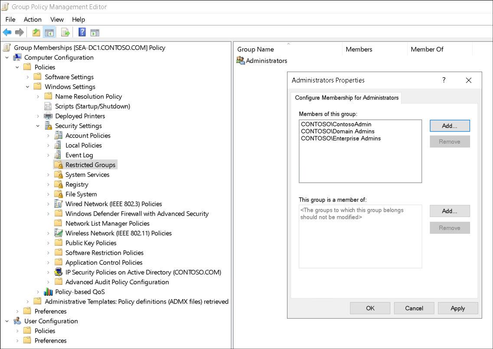Image resolution: width=493 pixels, height=349 pixels.
Task: Select Network List Manager Policies tree item
Action: click(107, 223)
